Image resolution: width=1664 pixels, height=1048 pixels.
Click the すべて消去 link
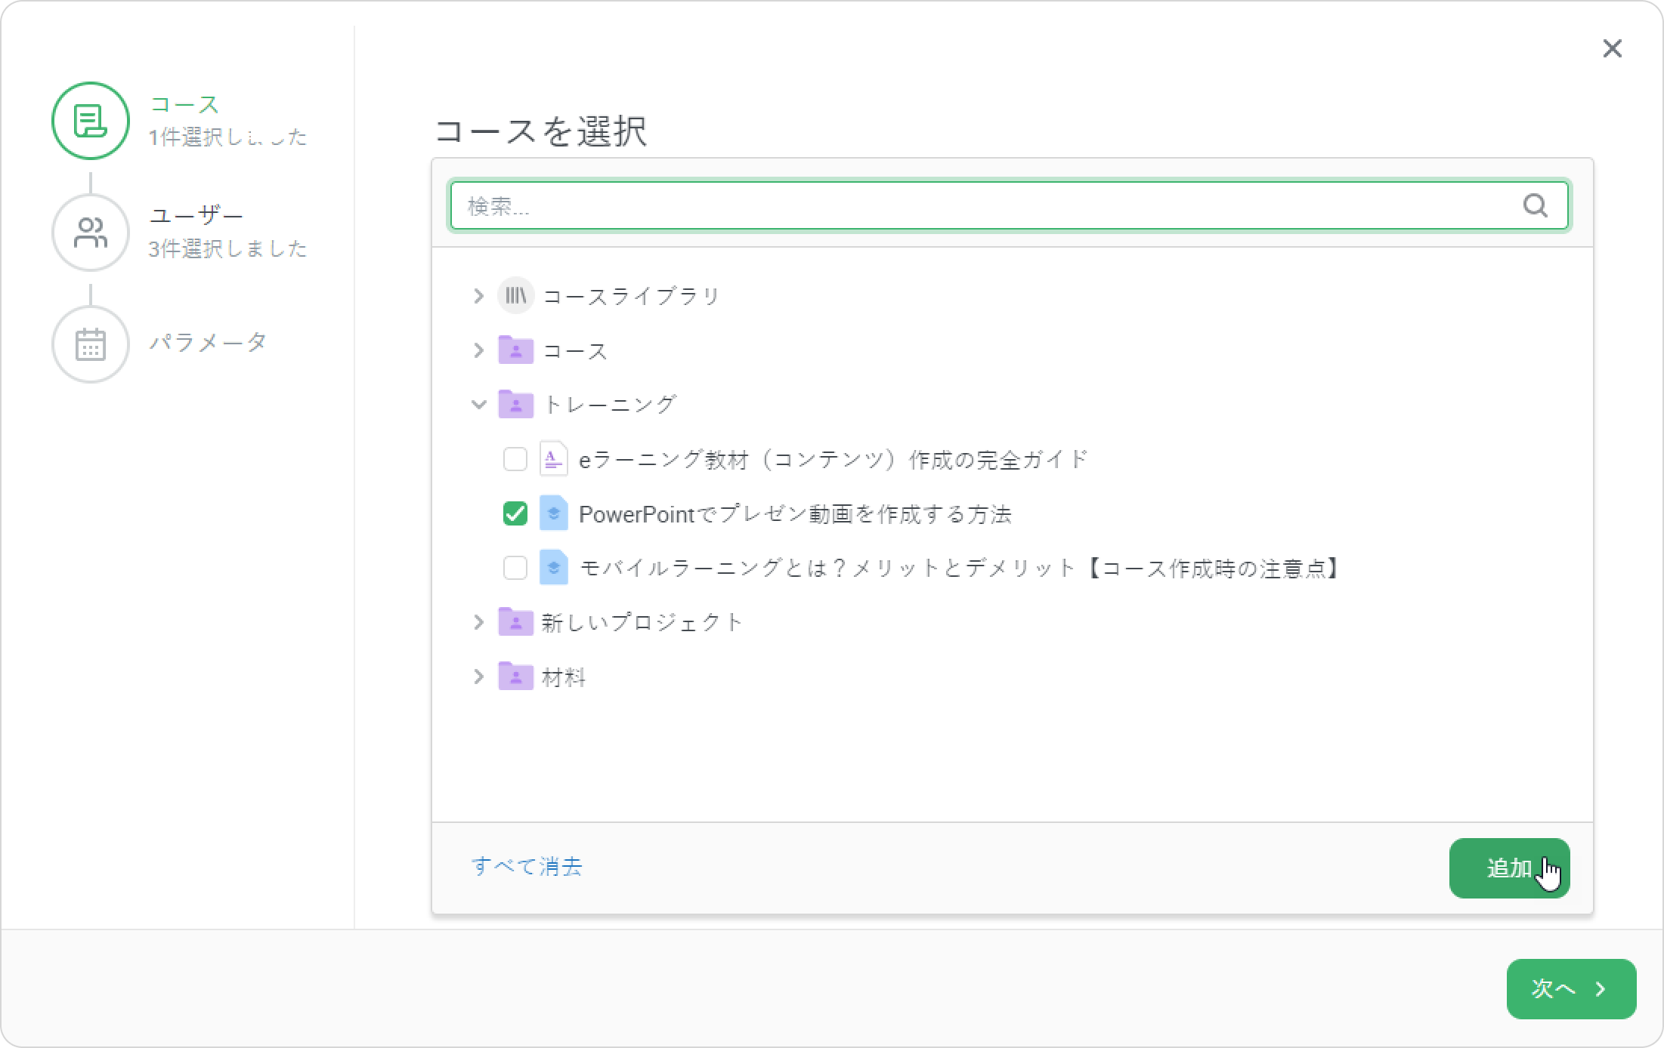pyautogui.click(x=527, y=866)
